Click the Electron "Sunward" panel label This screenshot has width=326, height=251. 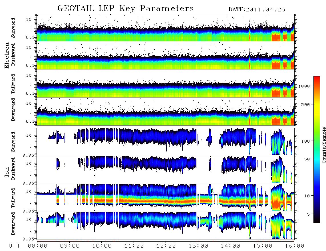[x=13, y=28]
